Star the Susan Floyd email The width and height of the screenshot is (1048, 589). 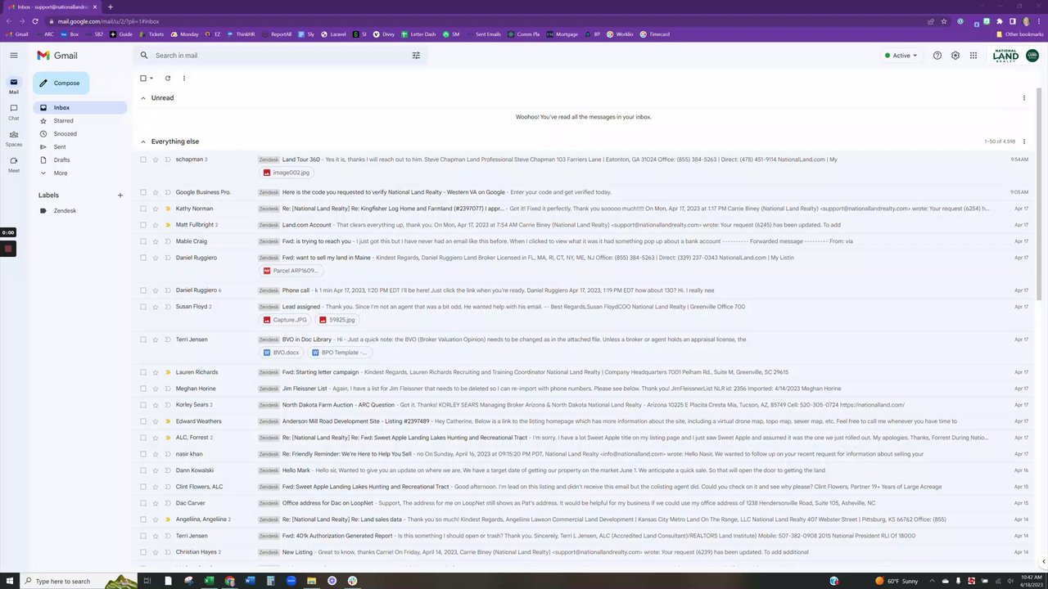(x=156, y=307)
